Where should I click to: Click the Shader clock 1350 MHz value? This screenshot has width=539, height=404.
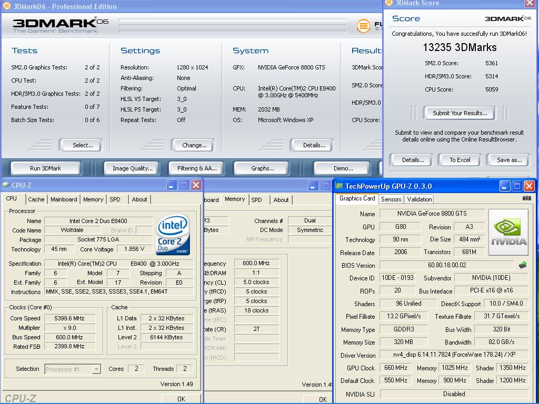513,368
